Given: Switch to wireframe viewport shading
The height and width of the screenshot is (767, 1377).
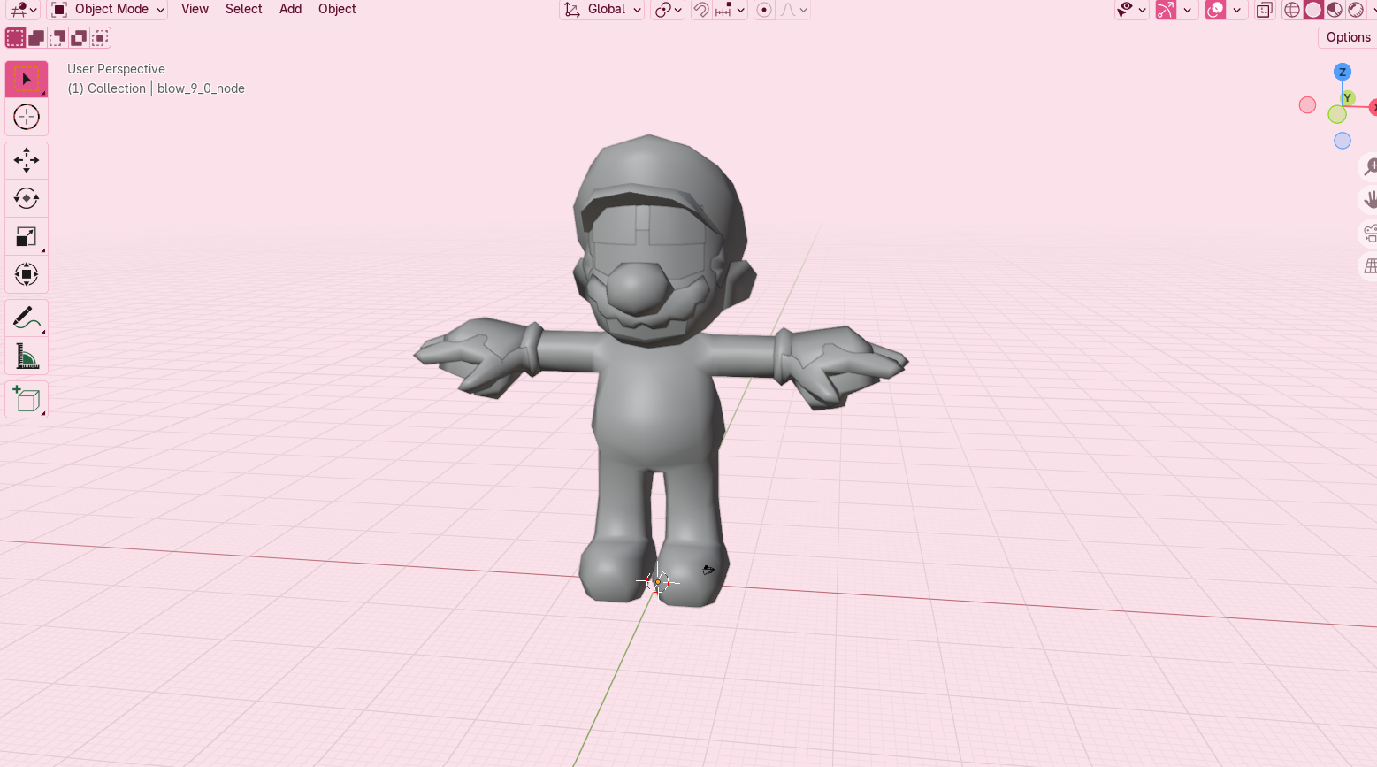Looking at the screenshot, I should click(1292, 10).
